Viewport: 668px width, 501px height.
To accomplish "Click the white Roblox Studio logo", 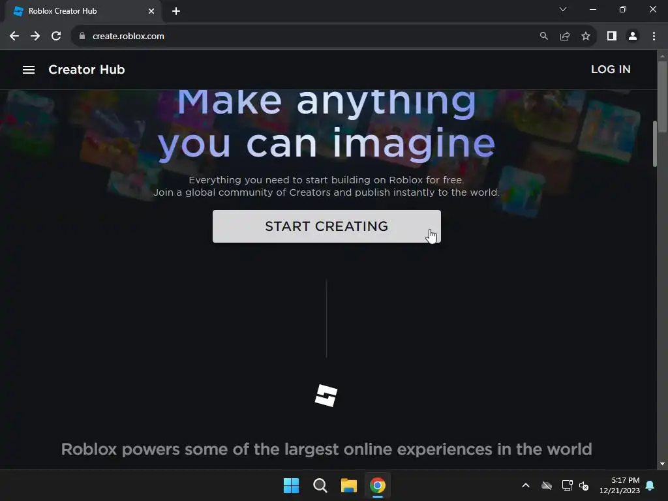I will tap(326, 395).
